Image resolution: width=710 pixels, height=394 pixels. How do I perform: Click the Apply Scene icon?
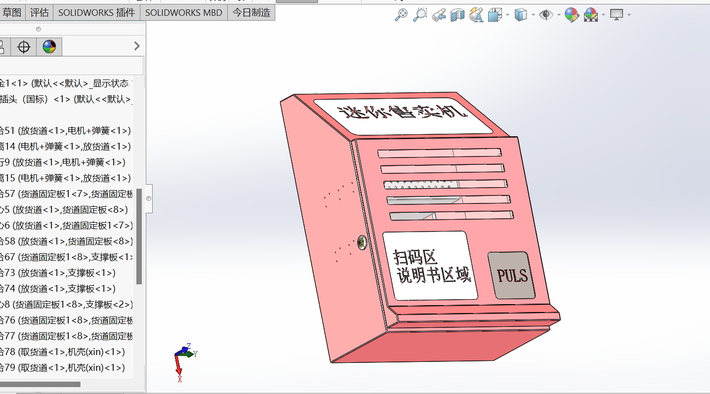click(x=591, y=15)
